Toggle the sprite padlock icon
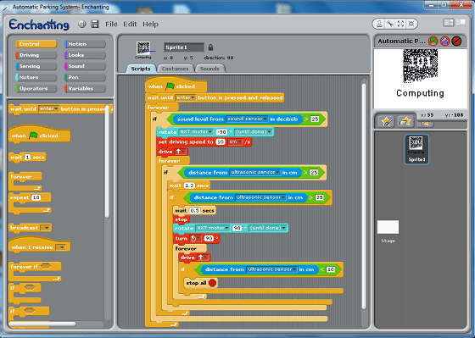This screenshot has width=475, height=338. point(211,47)
